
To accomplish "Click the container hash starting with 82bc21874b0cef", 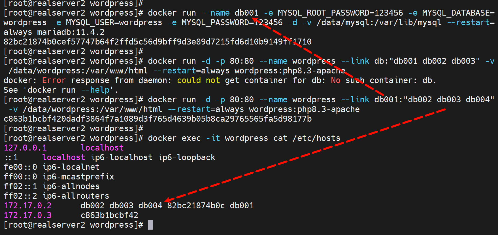I will pyautogui.click(x=157, y=42).
